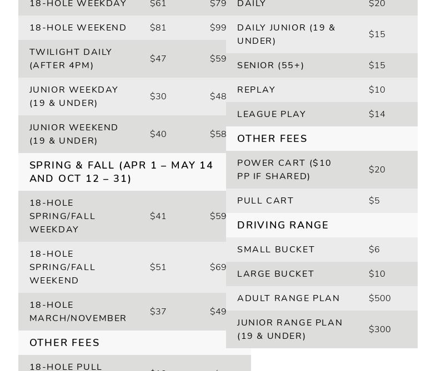Screen dimensions: 436x371
Task: Click the $37 March/November price
Action: pos(158,312)
